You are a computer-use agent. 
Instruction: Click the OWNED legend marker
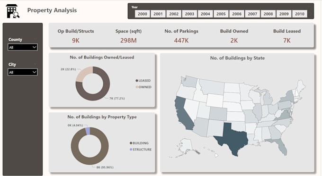137,87
